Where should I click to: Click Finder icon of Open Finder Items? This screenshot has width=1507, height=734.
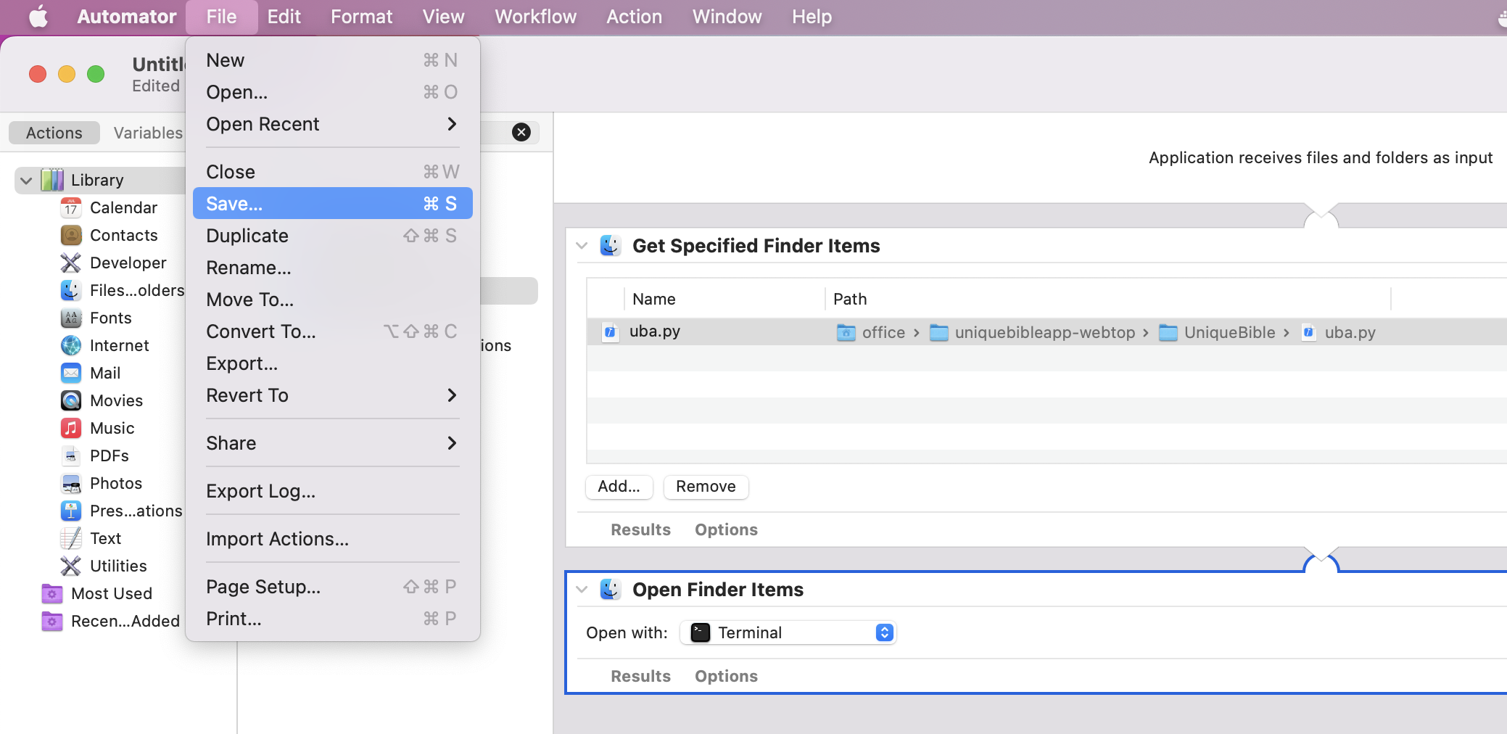click(610, 589)
